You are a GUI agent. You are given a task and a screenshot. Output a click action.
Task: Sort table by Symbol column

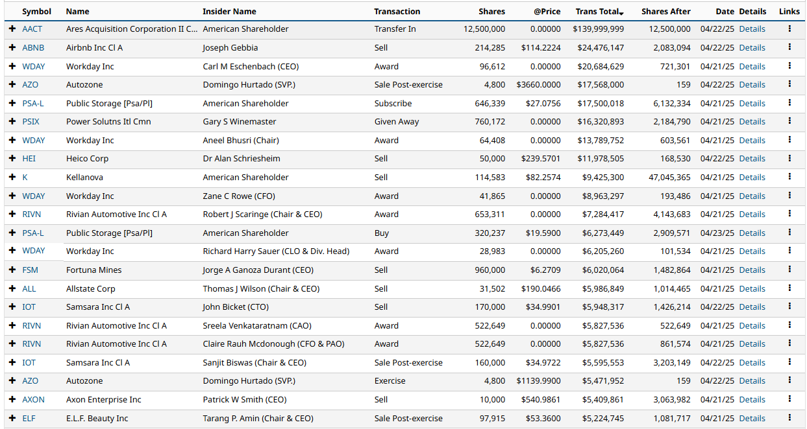coord(36,11)
